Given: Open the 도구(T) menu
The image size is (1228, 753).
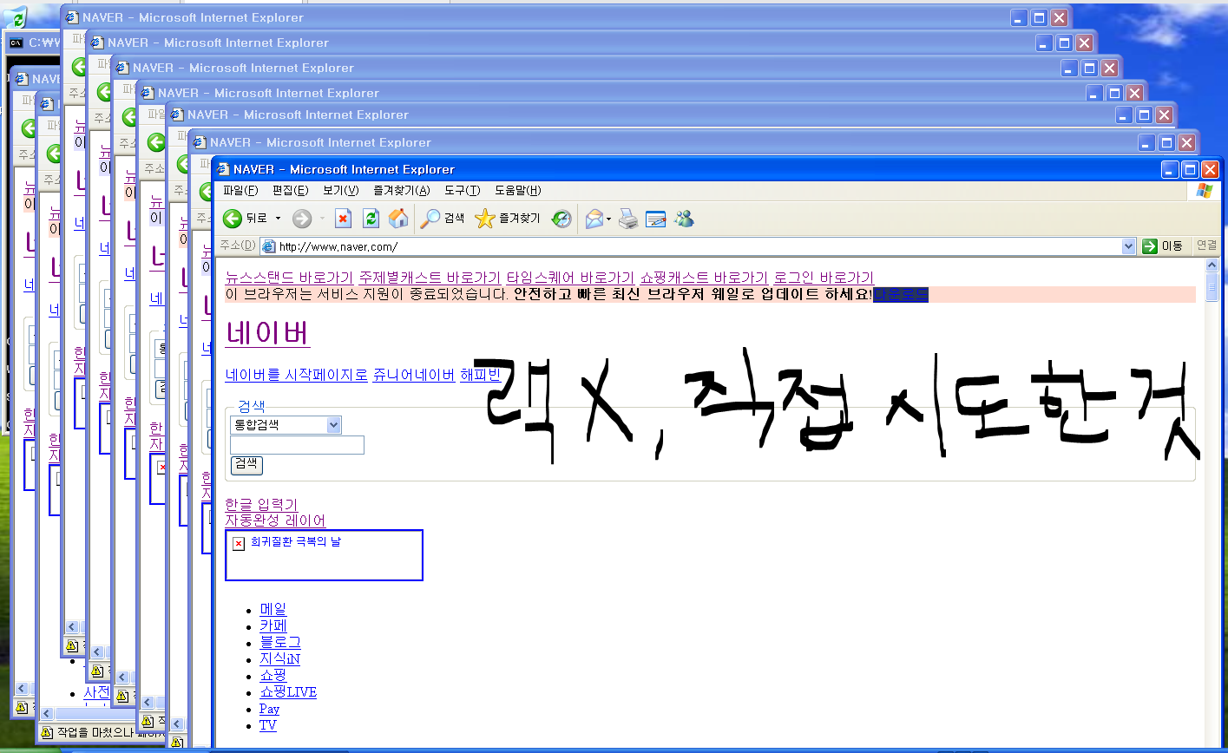Looking at the screenshot, I should (x=462, y=191).
